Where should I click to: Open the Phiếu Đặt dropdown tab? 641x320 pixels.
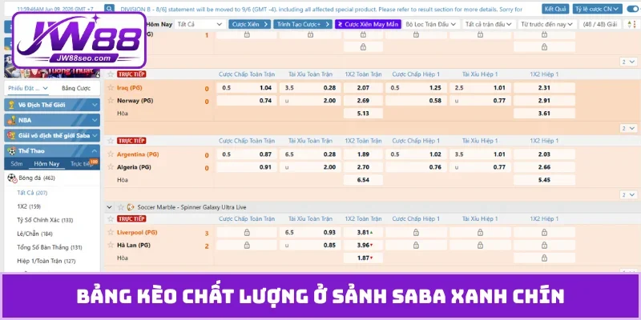(28, 88)
